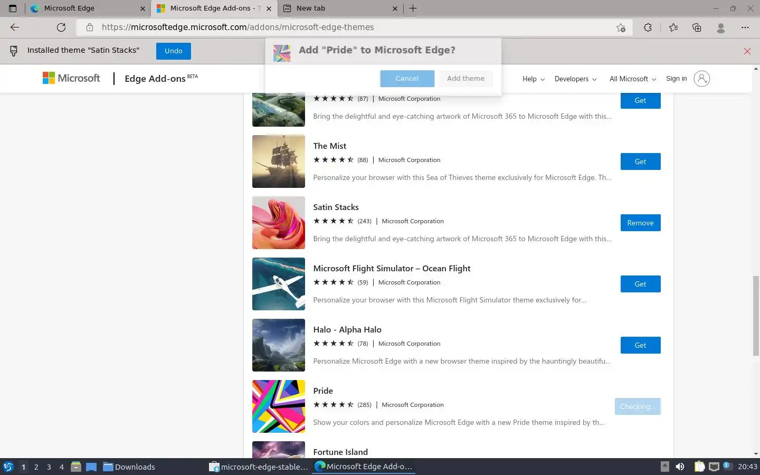
Task: Dismiss the installed theme notification bar
Action: (747, 51)
